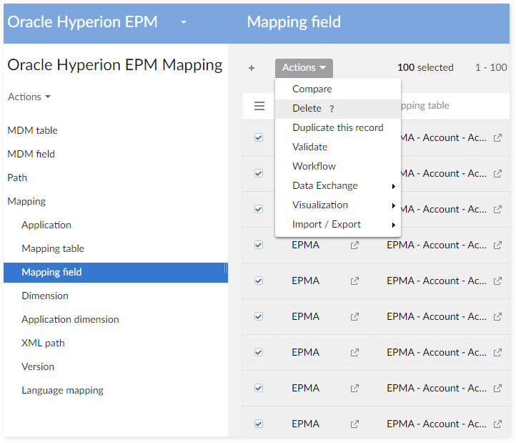This screenshot has height=443, width=516.
Task: Toggle the last visible row checkbox
Action: (259, 424)
